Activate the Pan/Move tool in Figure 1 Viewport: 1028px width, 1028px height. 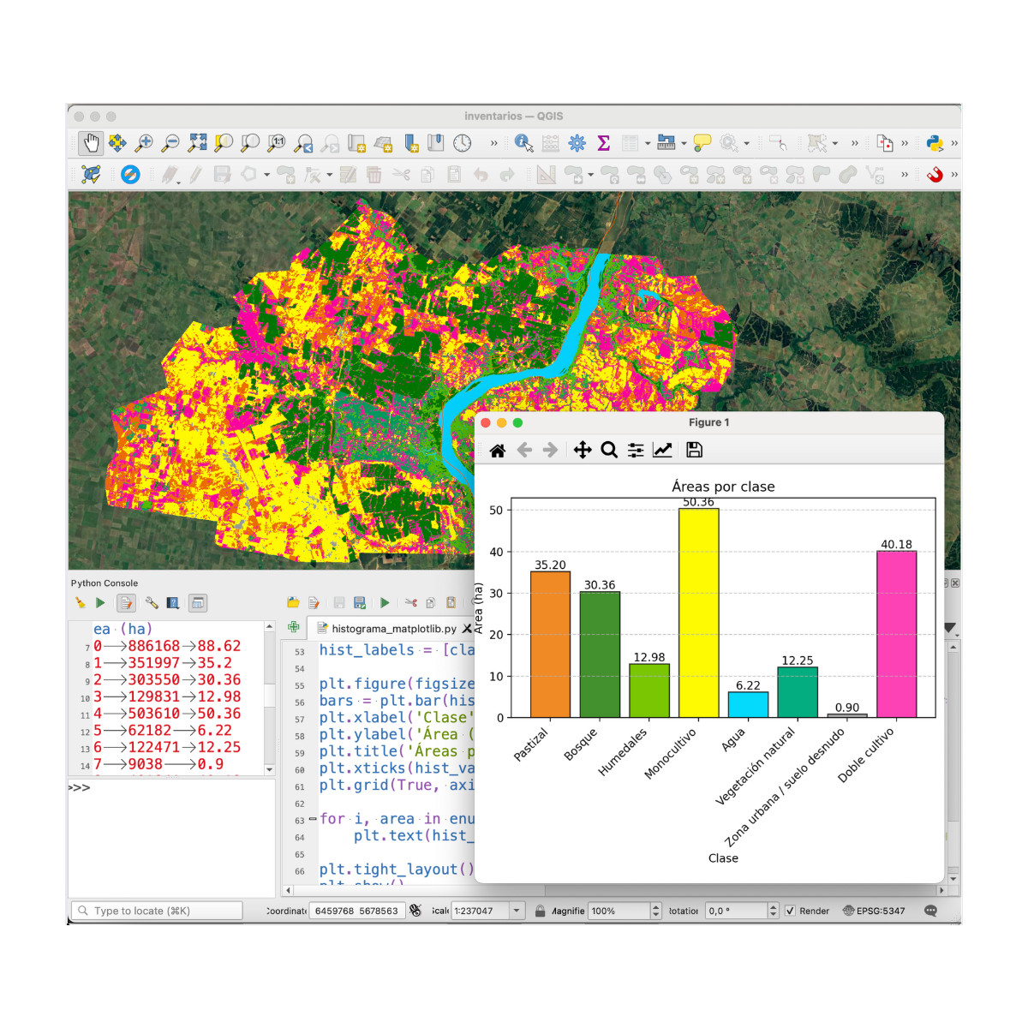point(583,451)
